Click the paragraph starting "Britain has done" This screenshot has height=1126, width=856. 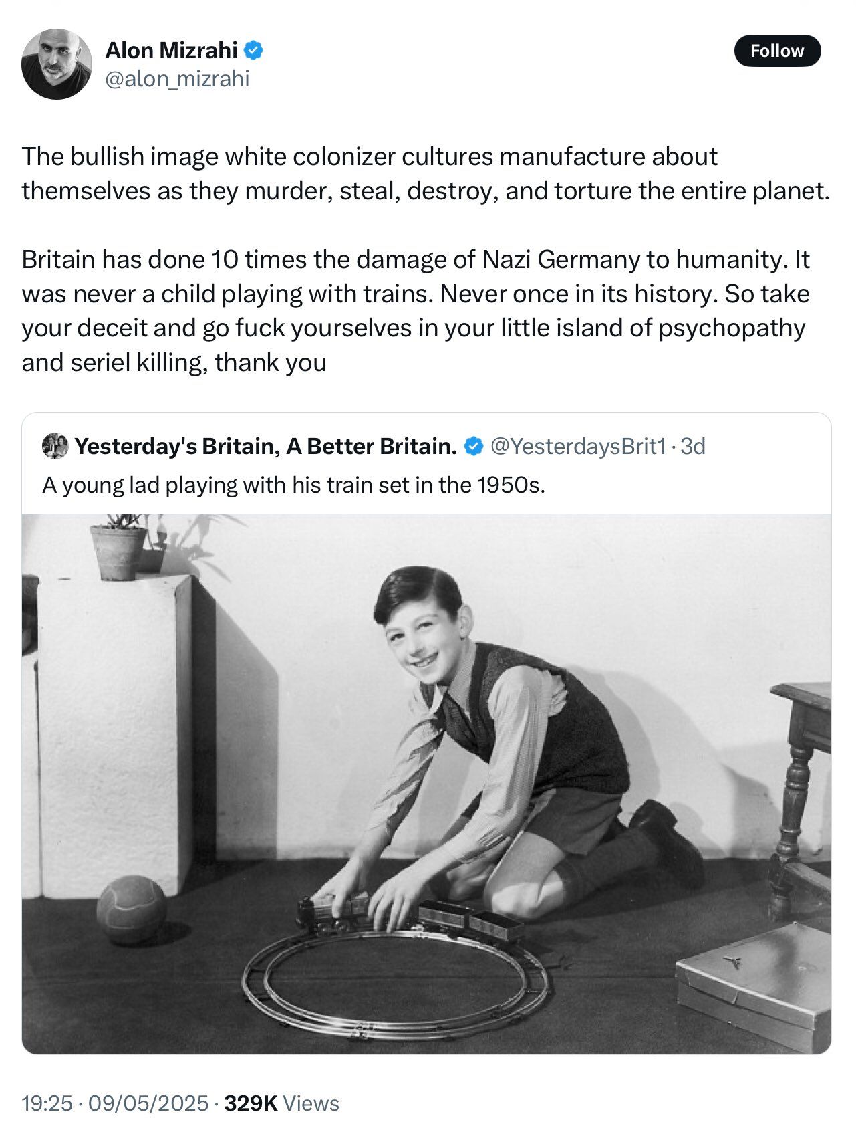[x=416, y=311]
